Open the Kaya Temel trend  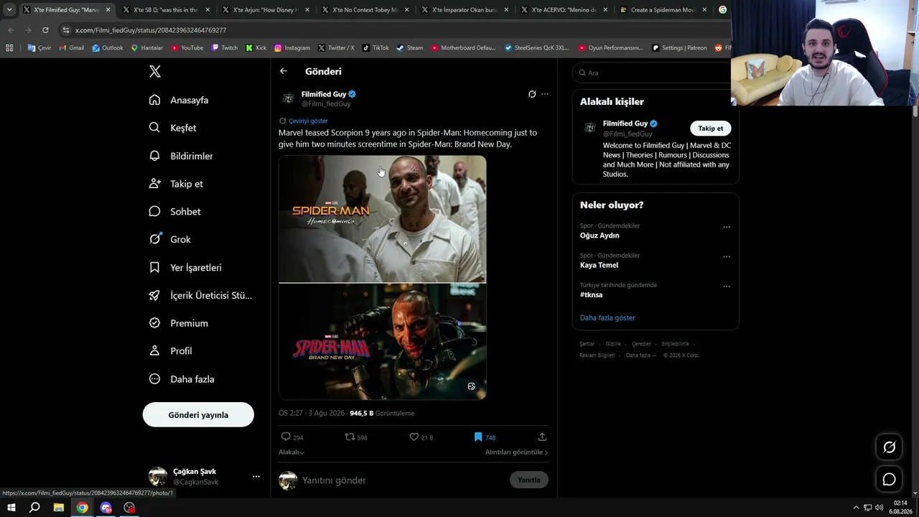click(x=599, y=265)
